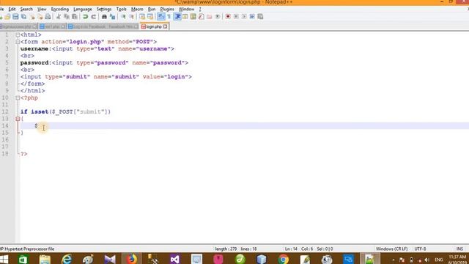Toggle synchronize vertical scrolling icon
Image resolution: width=469 pixels, height=264 pixels.
coord(142,16)
